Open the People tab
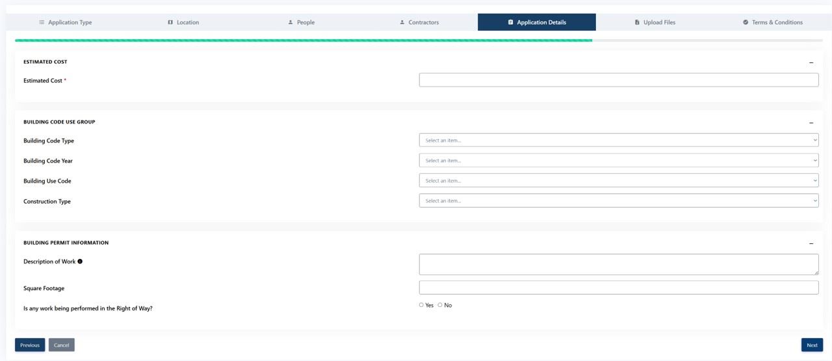This screenshot has height=361, width=832. (x=301, y=22)
